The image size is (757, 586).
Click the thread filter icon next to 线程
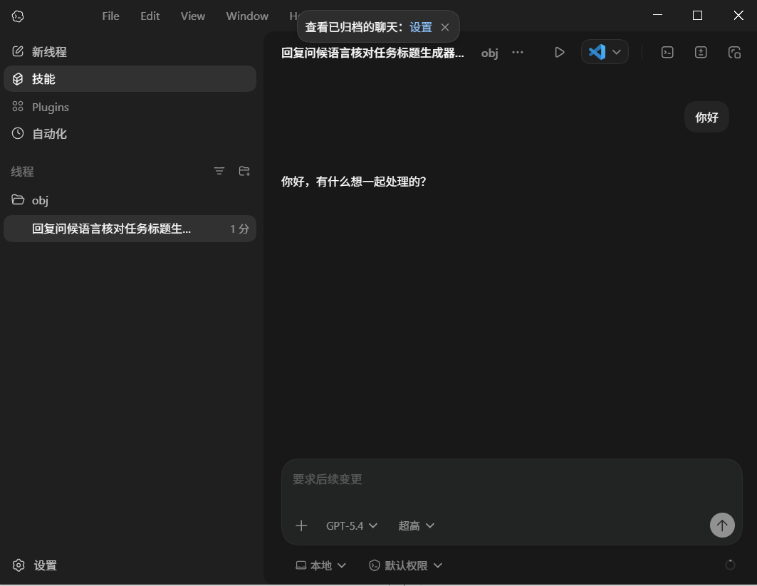[219, 171]
